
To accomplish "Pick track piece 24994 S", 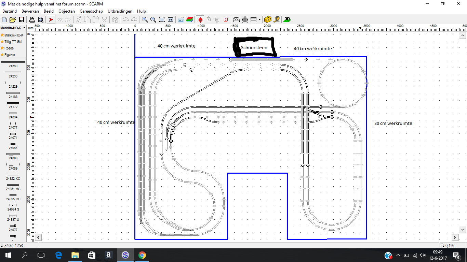I will pos(13,207).
